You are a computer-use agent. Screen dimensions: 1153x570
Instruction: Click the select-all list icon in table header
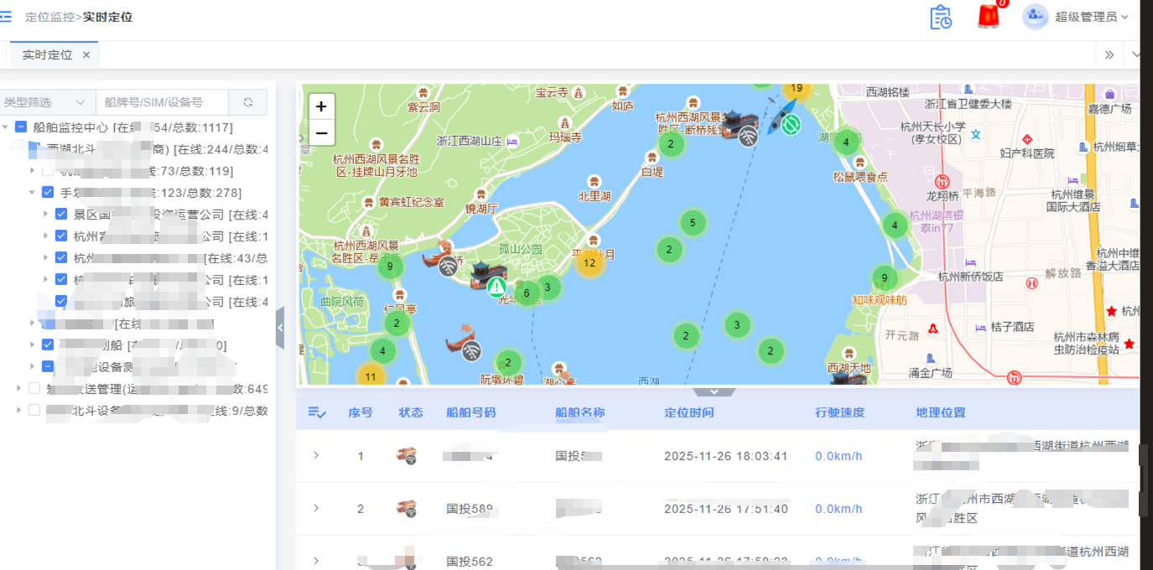[x=317, y=412]
